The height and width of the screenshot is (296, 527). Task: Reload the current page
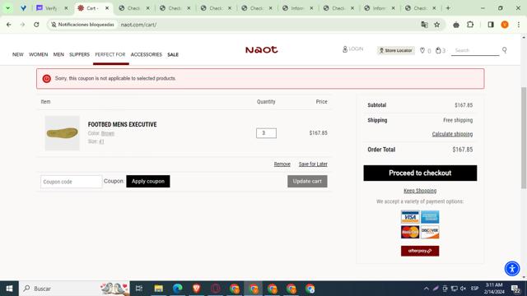pos(36,25)
